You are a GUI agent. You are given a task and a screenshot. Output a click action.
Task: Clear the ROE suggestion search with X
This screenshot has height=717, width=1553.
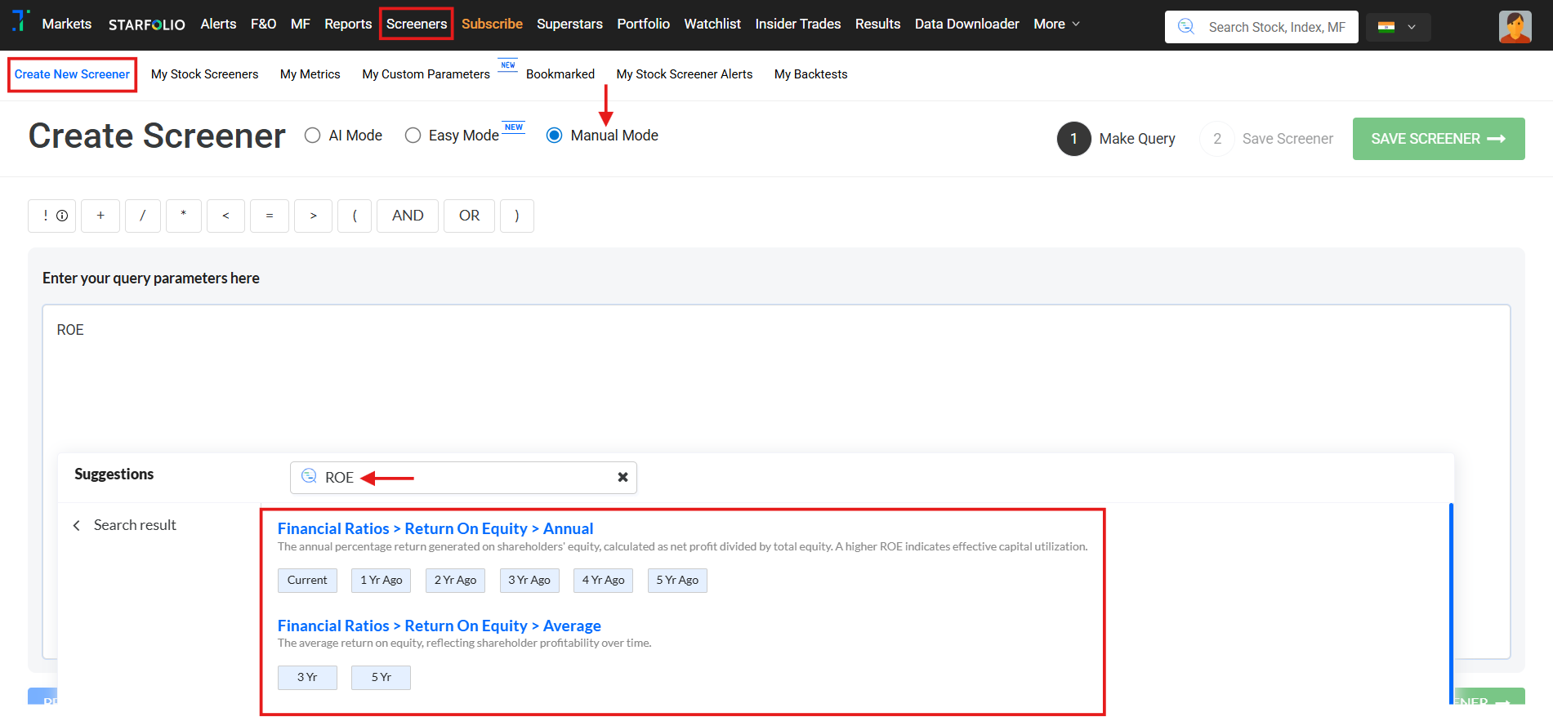coord(623,478)
